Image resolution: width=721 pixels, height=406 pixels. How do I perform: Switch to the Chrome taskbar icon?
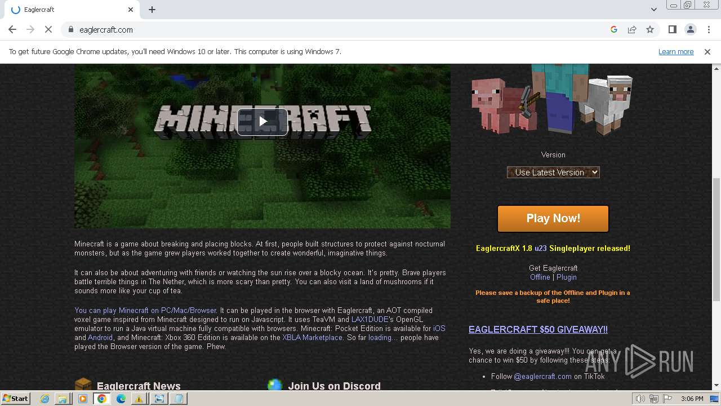coord(102,399)
